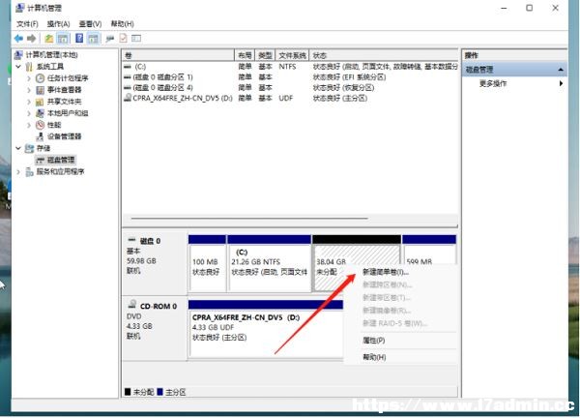The width and height of the screenshot is (580, 418).
Task: Click the 操作 pane header
Action: pos(514,55)
